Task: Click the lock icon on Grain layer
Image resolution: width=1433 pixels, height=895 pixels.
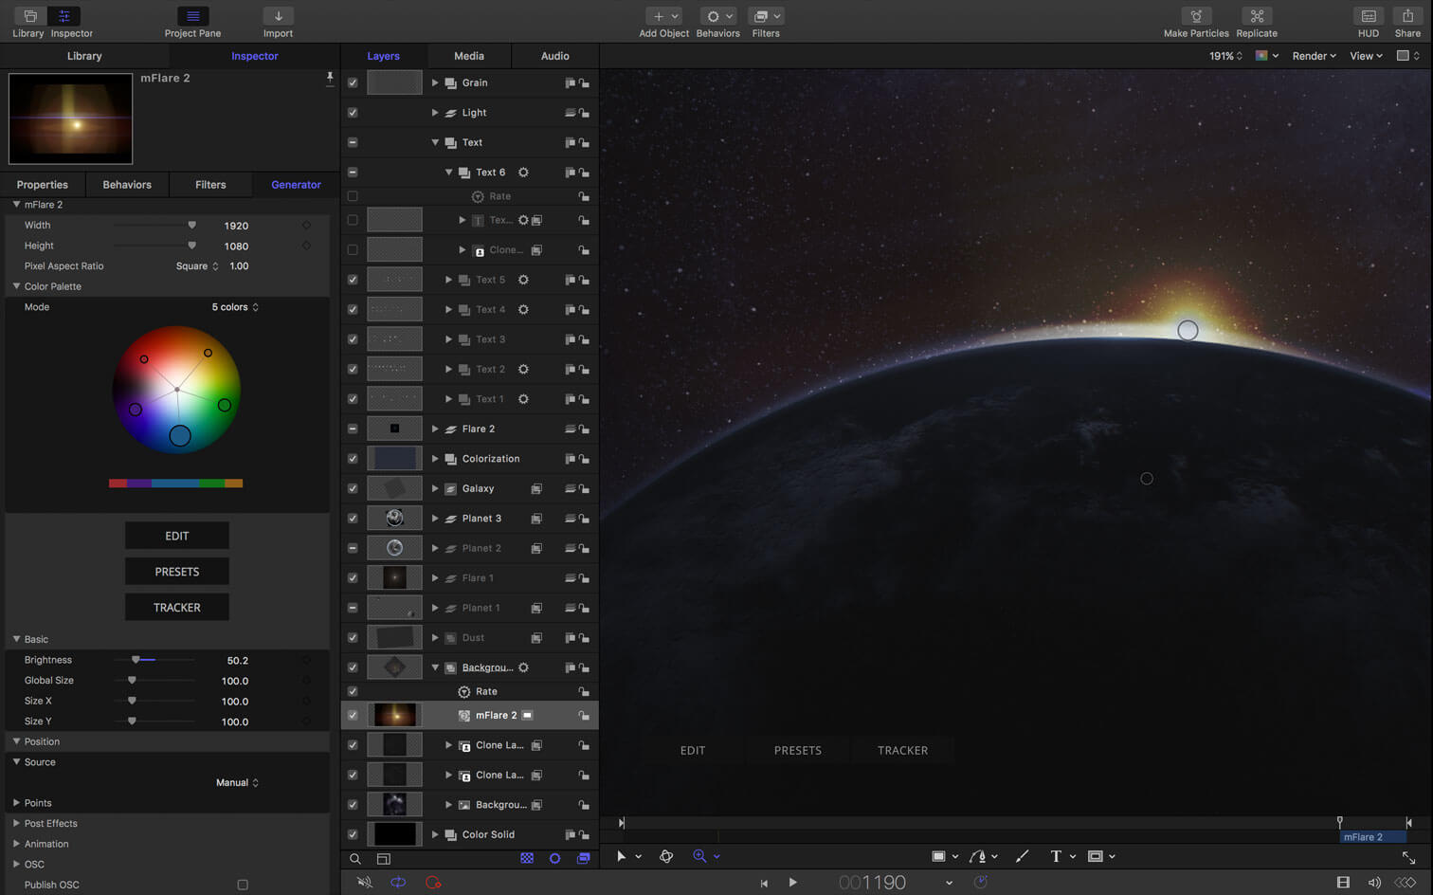Action: [584, 83]
